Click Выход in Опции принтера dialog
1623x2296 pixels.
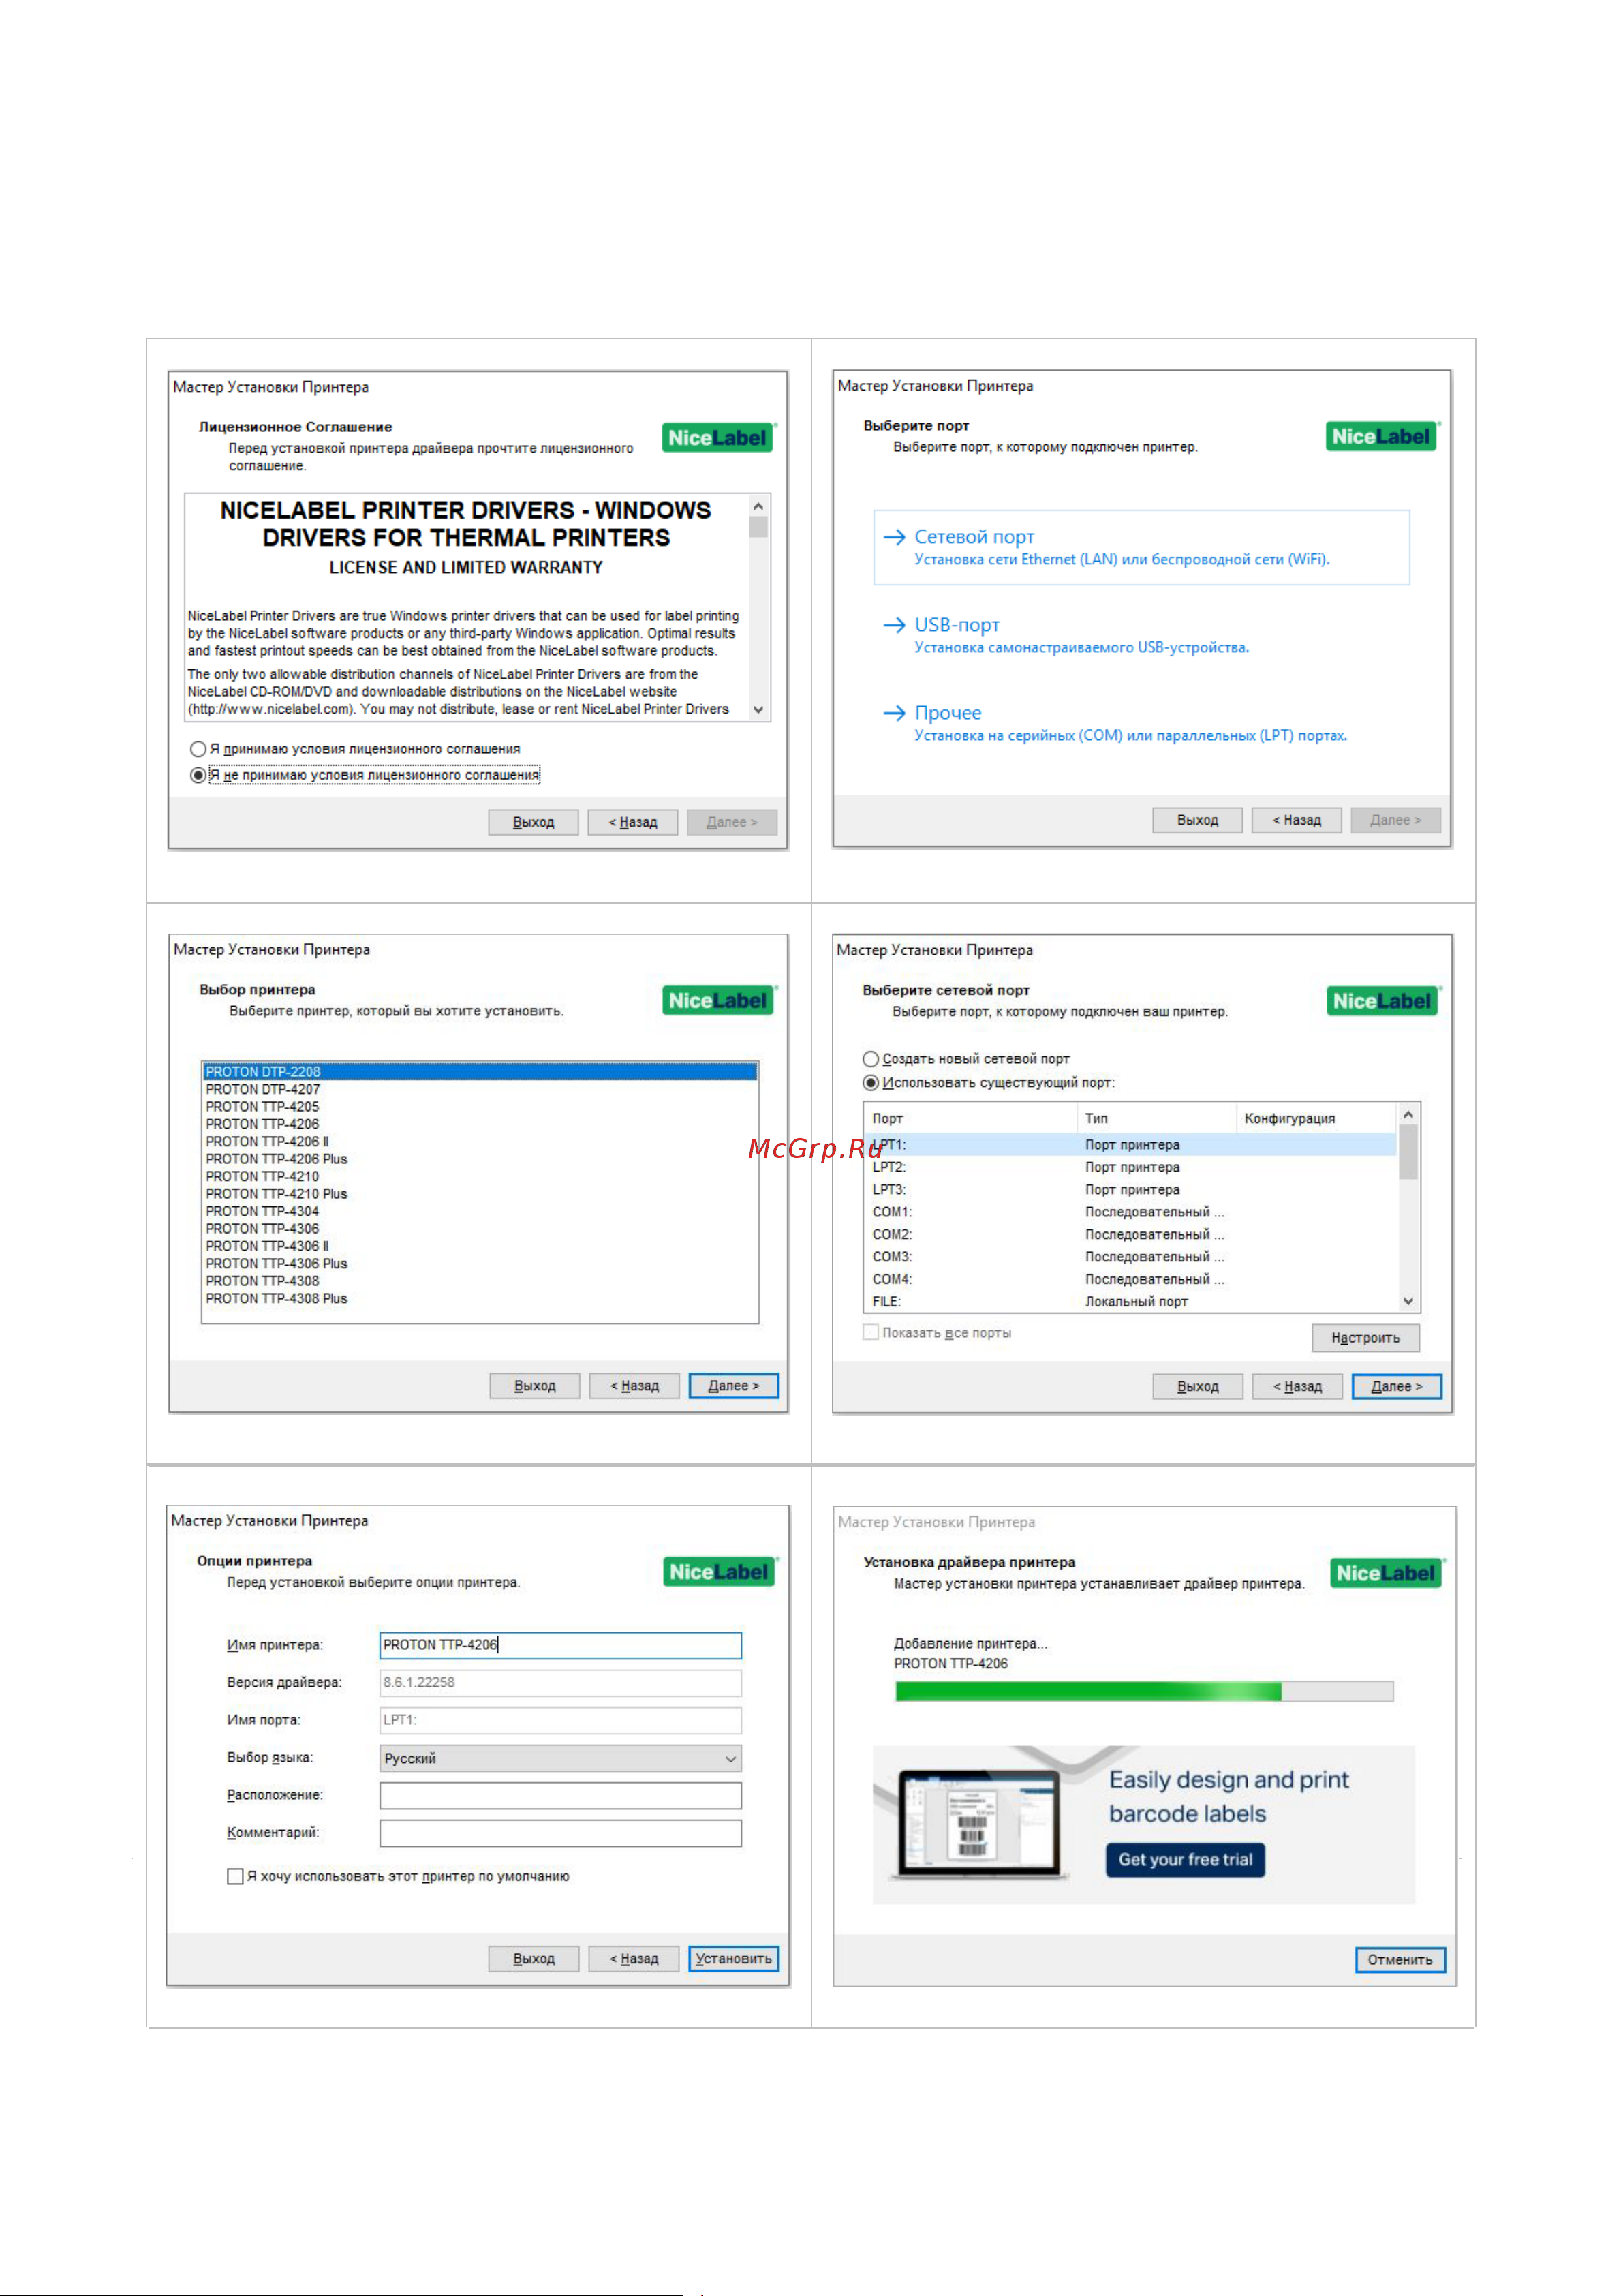pyautogui.click(x=533, y=1959)
